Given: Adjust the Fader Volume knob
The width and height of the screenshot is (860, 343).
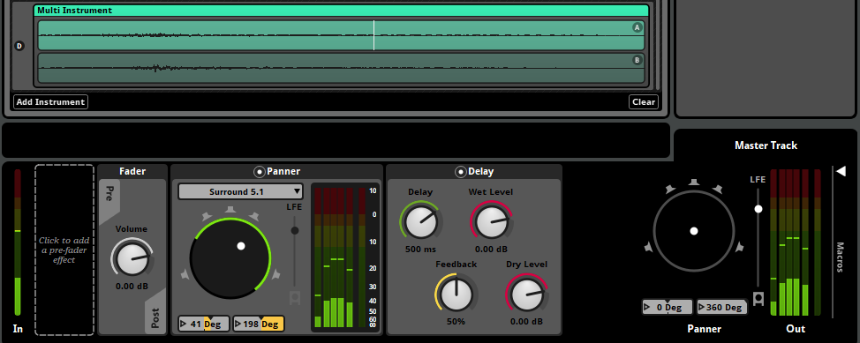Looking at the screenshot, I should 132,258.
